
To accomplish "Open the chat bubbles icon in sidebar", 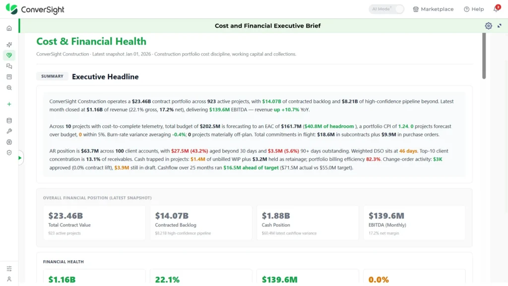I will [9, 66].
